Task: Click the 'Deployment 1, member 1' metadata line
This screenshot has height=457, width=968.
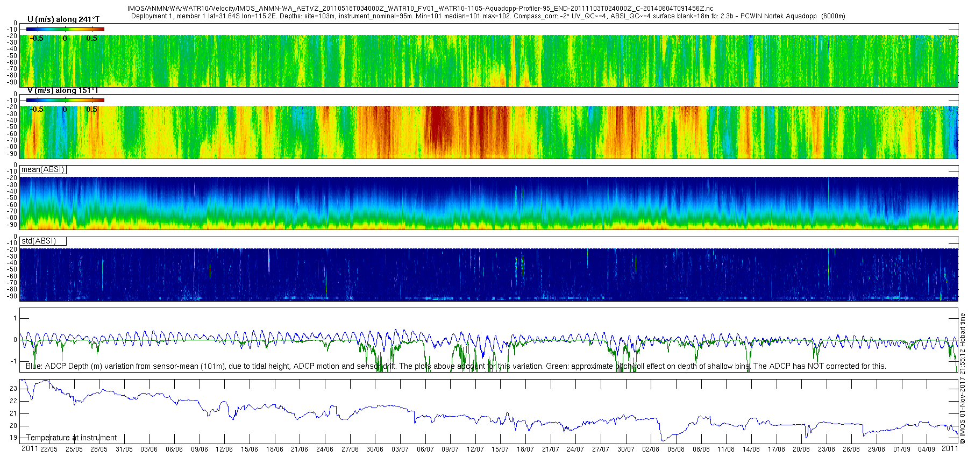Action: point(488,16)
